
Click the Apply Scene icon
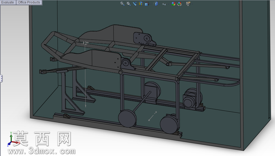point(180,4)
